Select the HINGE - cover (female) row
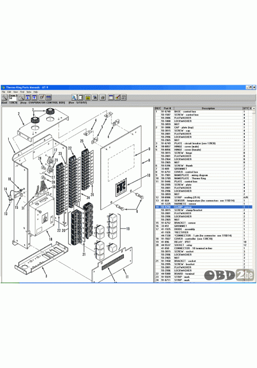 204,149
